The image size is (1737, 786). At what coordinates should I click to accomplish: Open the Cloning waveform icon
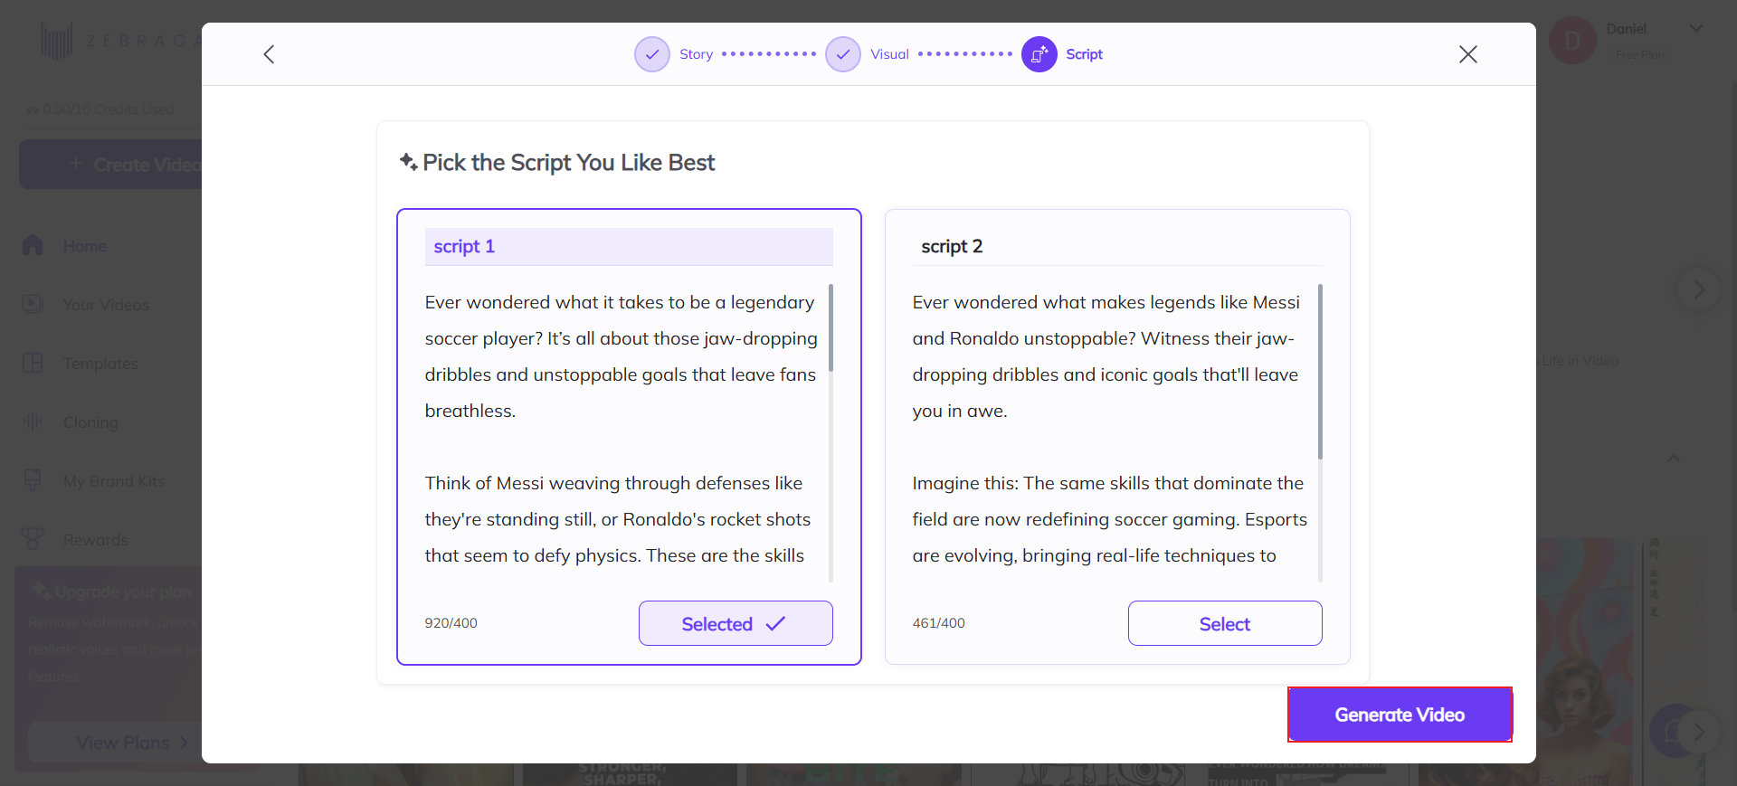tap(33, 421)
